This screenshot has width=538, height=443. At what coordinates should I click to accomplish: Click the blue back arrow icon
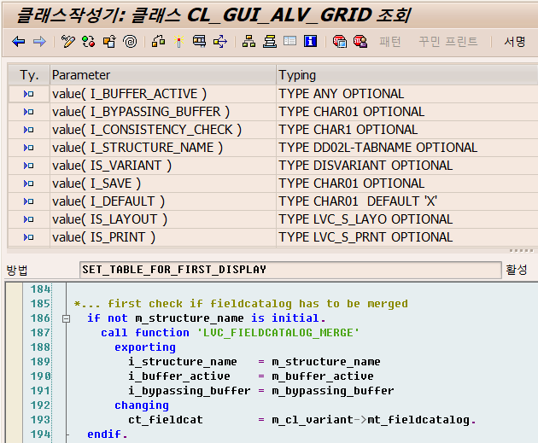19,42
